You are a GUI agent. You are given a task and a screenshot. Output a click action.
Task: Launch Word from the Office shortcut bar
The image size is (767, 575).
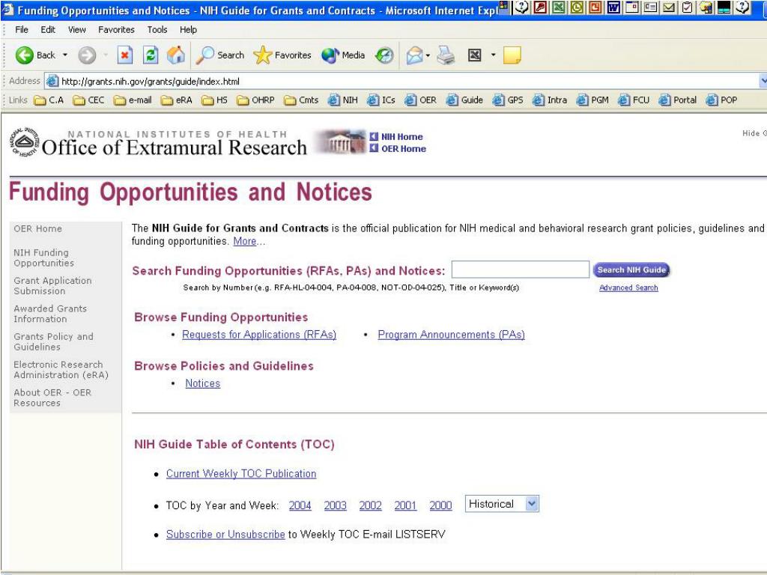coord(613,7)
